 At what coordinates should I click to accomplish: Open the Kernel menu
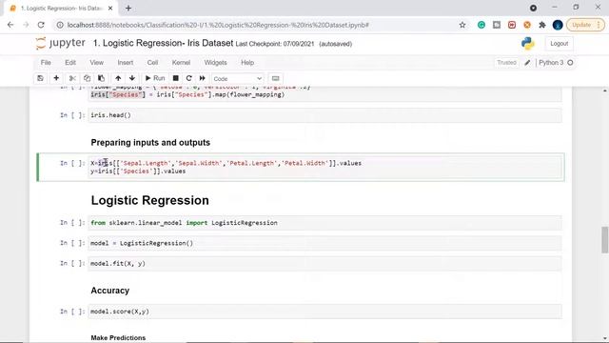(181, 63)
